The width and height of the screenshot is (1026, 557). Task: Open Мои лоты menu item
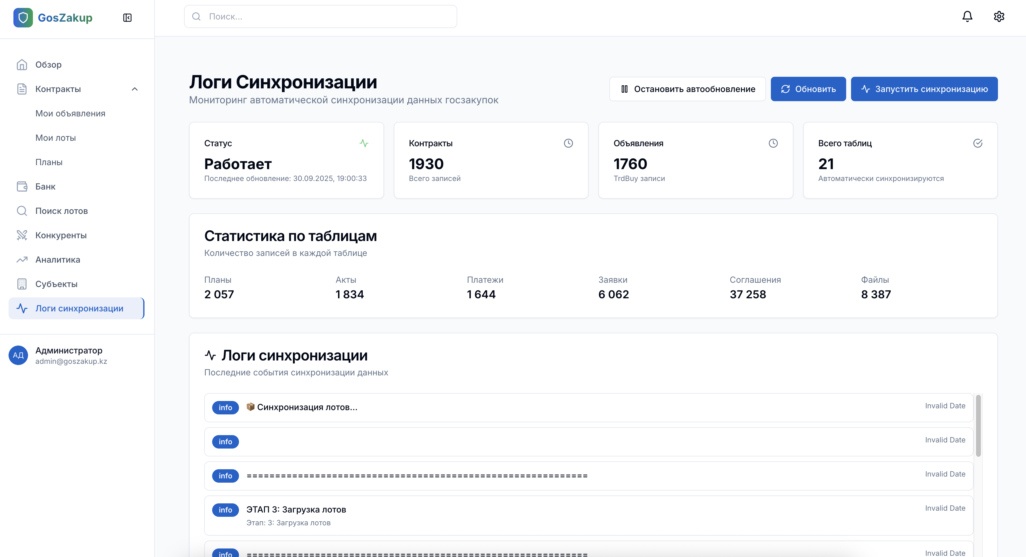(56, 138)
